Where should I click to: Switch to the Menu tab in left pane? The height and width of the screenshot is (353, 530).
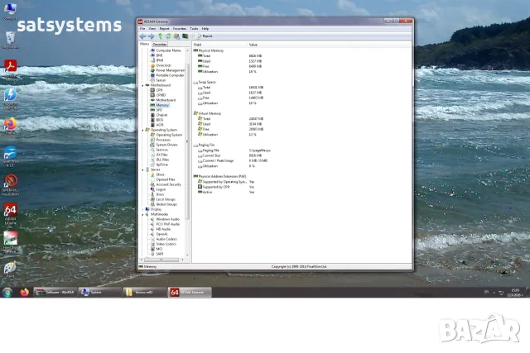click(144, 44)
